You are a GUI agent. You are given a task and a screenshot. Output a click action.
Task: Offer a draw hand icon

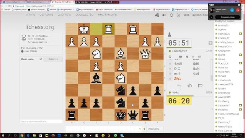189,85
